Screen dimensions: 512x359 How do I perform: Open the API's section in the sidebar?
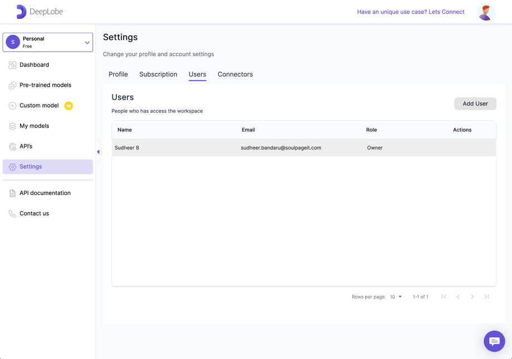(27, 146)
